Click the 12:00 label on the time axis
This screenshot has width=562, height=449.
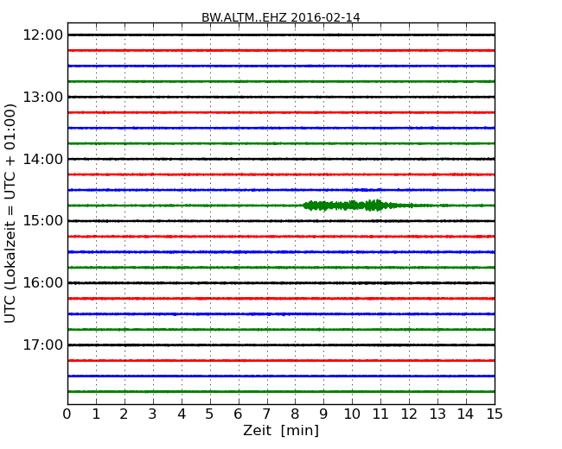(42, 35)
